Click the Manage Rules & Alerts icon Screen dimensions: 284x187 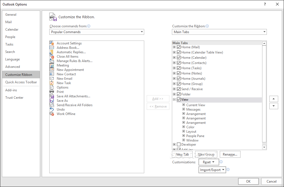click(x=52, y=61)
